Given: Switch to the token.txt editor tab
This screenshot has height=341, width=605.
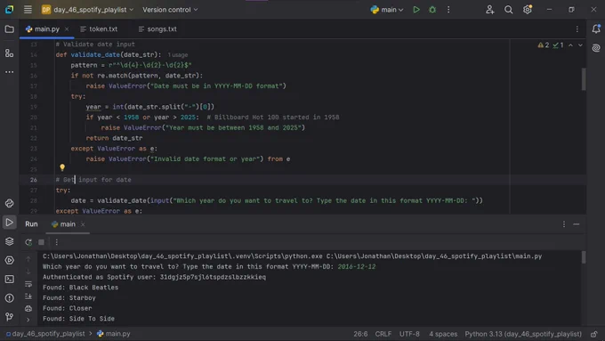Looking at the screenshot, I should coord(99,29).
